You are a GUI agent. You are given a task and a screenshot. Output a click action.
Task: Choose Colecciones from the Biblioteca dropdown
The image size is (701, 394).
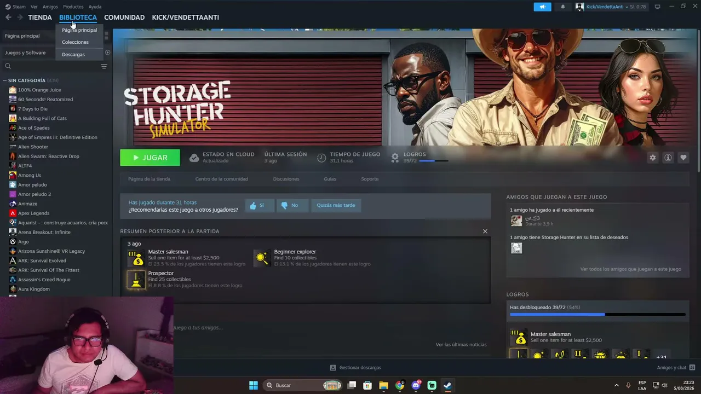(x=75, y=42)
